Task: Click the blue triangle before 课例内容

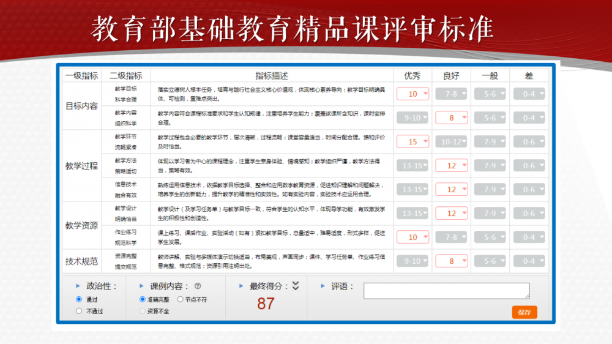Action: tap(142, 286)
